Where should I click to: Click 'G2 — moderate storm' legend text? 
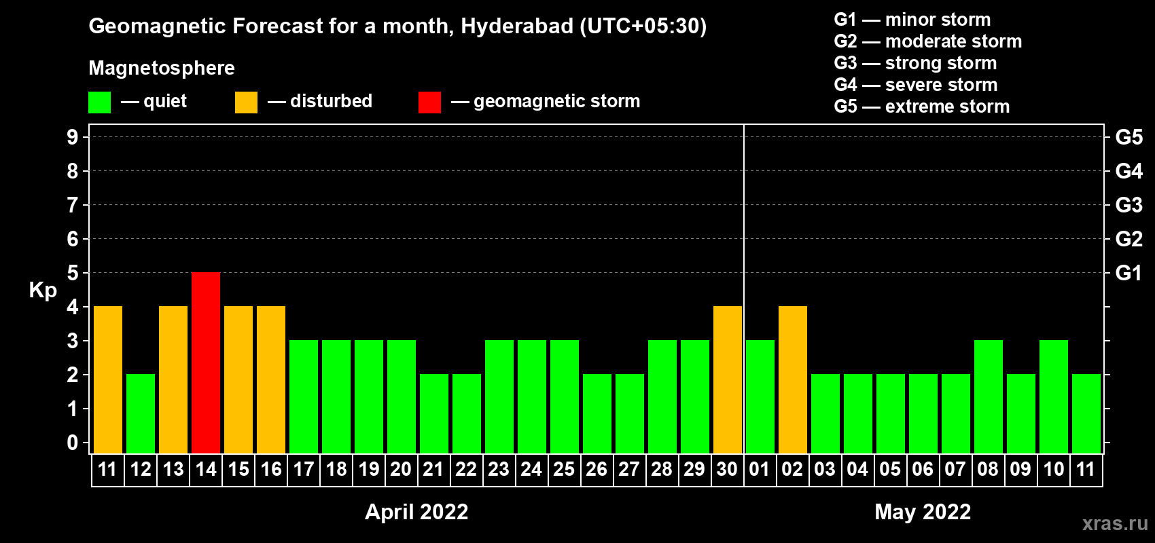(928, 41)
